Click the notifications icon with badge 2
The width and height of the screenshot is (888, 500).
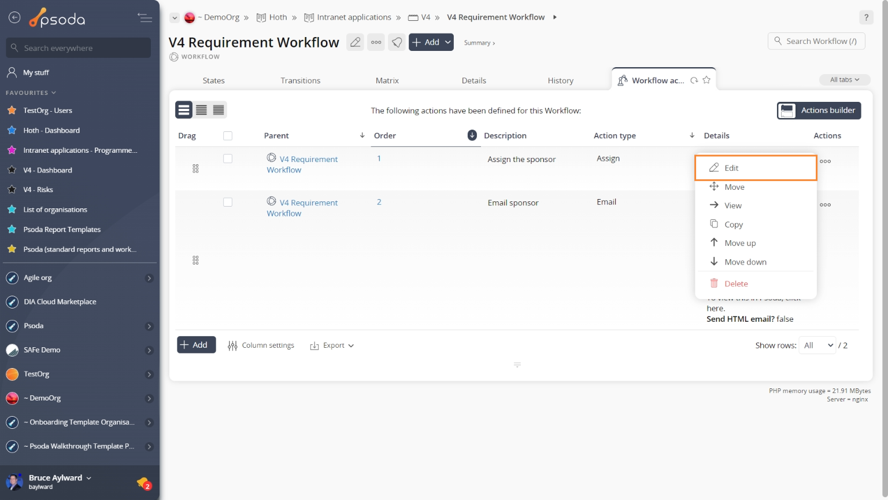pos(143,483)
